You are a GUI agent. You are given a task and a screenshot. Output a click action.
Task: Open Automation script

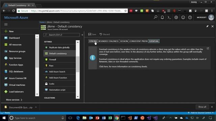point(59,90)
